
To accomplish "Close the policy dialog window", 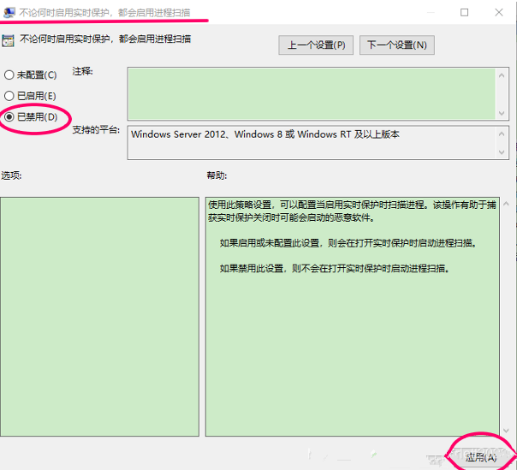I will [499, 13].
